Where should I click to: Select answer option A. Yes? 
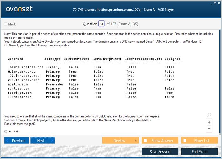[6, 131]
